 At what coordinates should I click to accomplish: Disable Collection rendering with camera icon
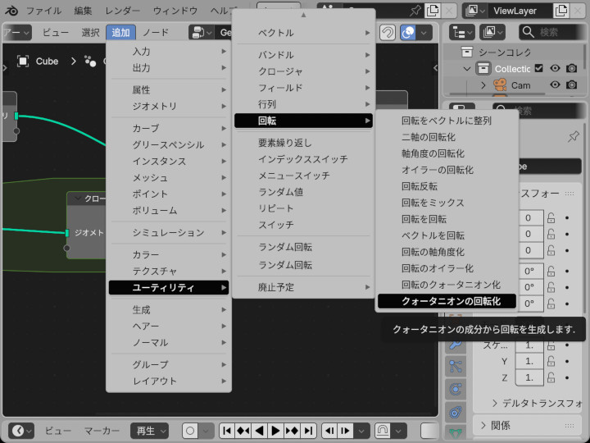[x=572, y=69]
